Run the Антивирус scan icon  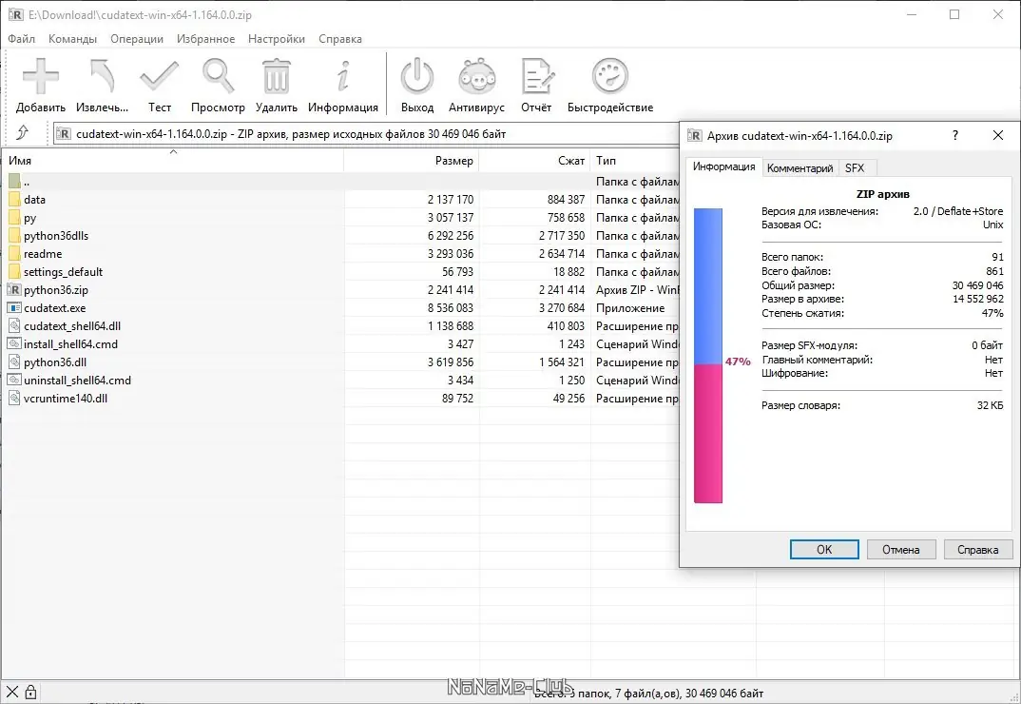[x=476, y=76]
